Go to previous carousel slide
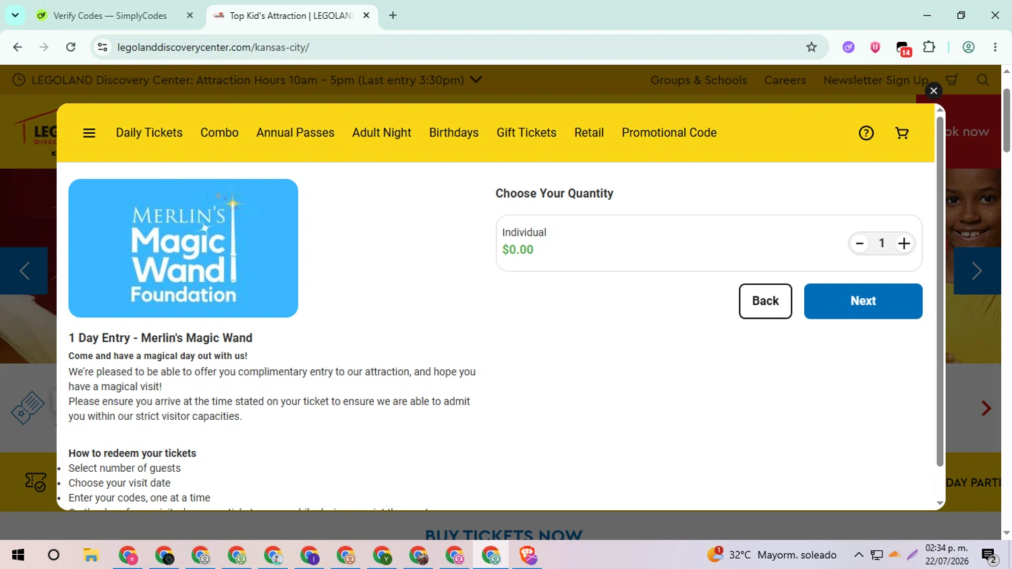 click(24, 271)
